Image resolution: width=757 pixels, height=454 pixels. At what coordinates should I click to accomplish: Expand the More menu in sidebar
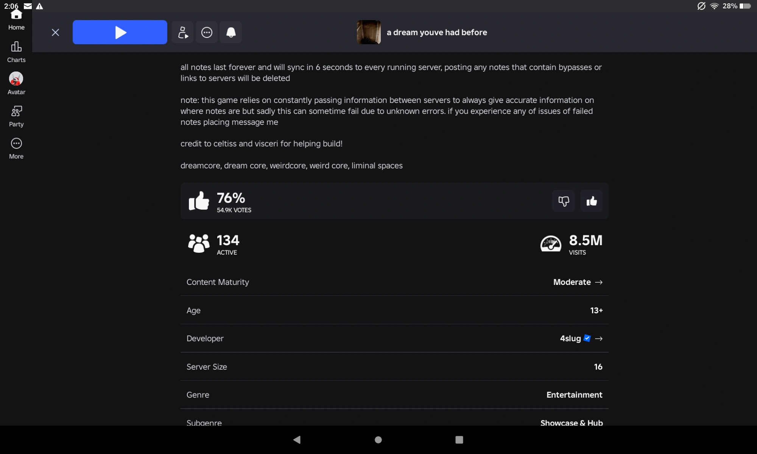tap(16, 148)
